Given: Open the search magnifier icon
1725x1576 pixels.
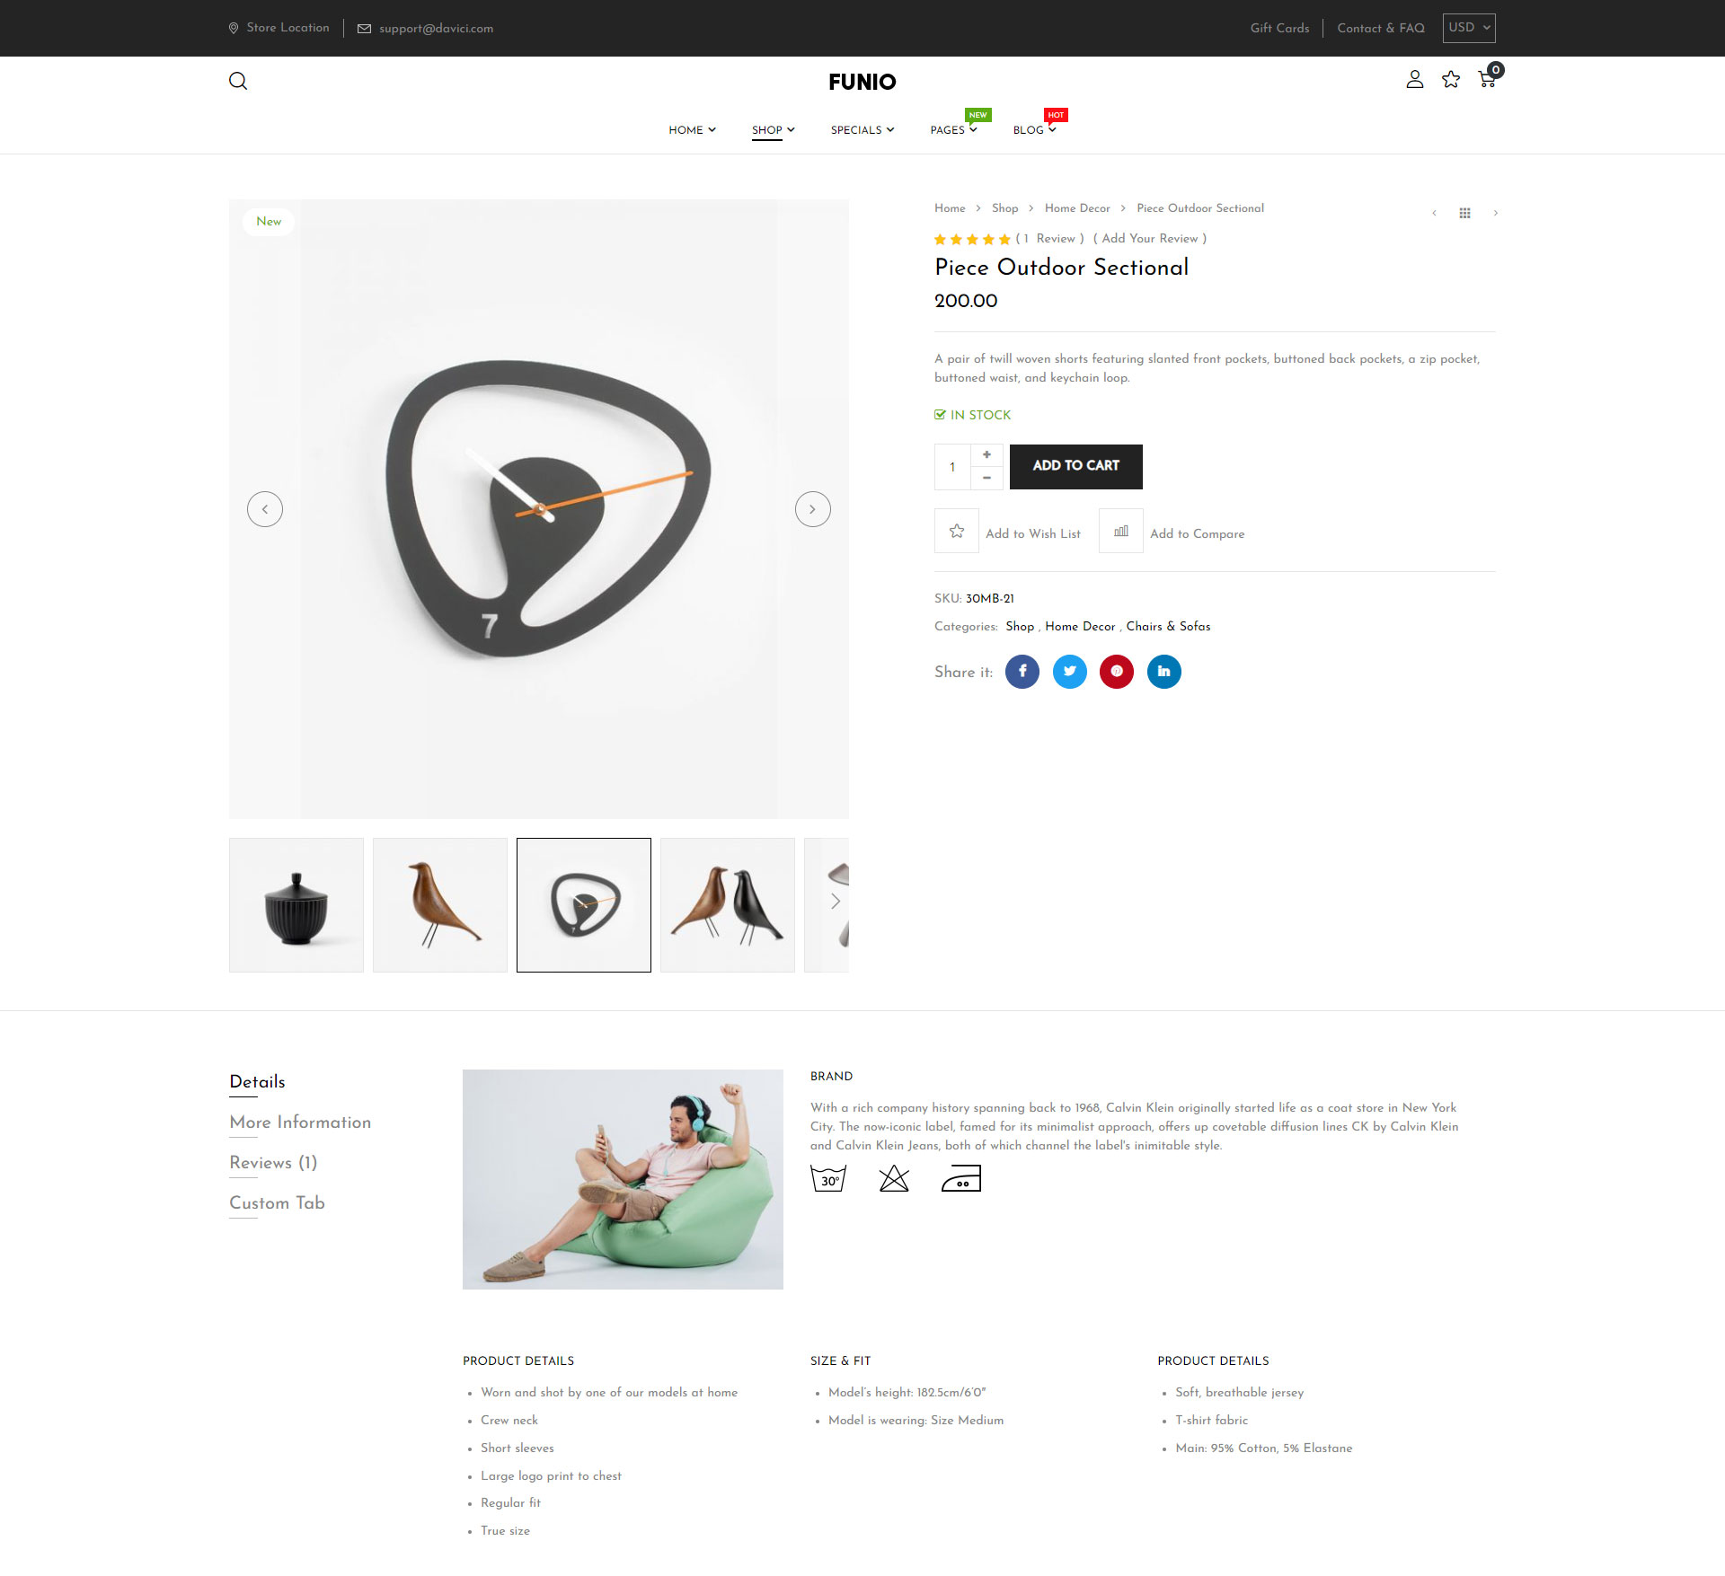Looking at the screenshot, I should pyautogui.click(x=238, y=81).
